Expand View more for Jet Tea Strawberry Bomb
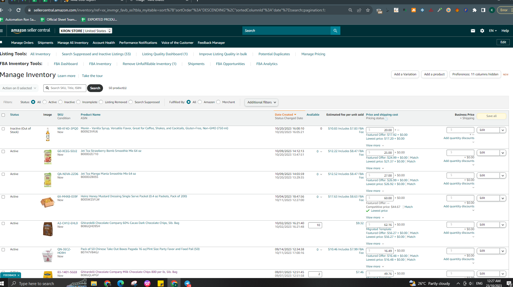This screenshot has height=287, width=513. (x=375, y=168)
